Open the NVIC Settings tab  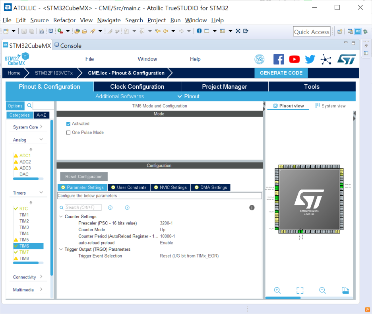pyautogui.click(x=170, y=187)
